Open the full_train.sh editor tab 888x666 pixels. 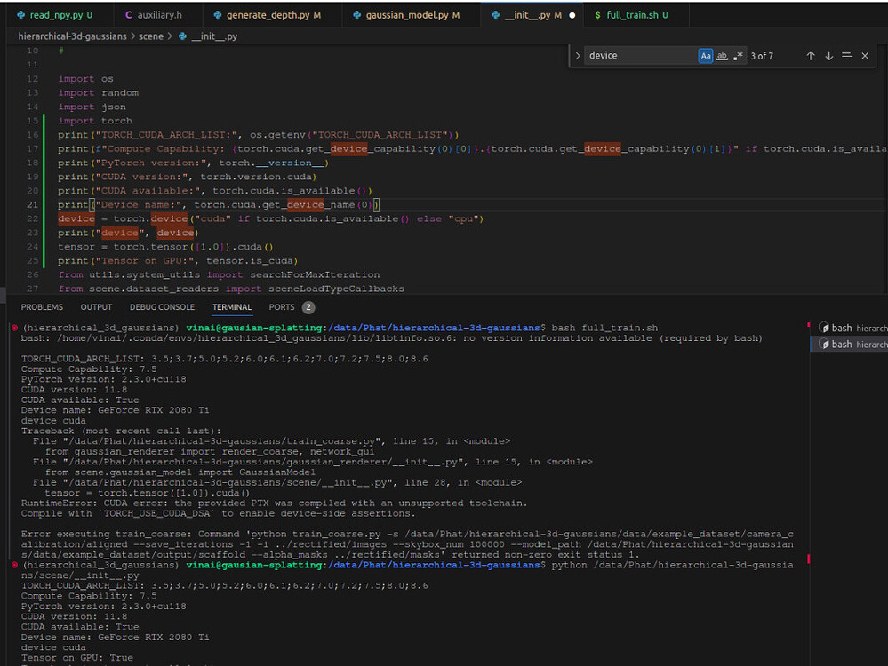coord(631,15)
